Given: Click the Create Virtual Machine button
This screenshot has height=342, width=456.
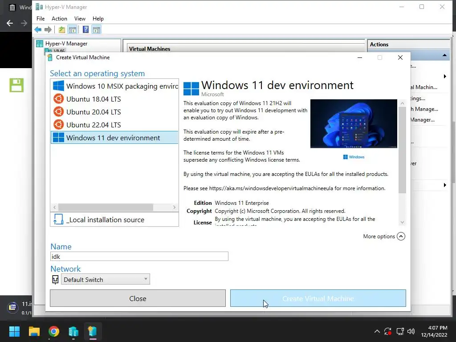Looking at the screenshot, I should (318, 298).
